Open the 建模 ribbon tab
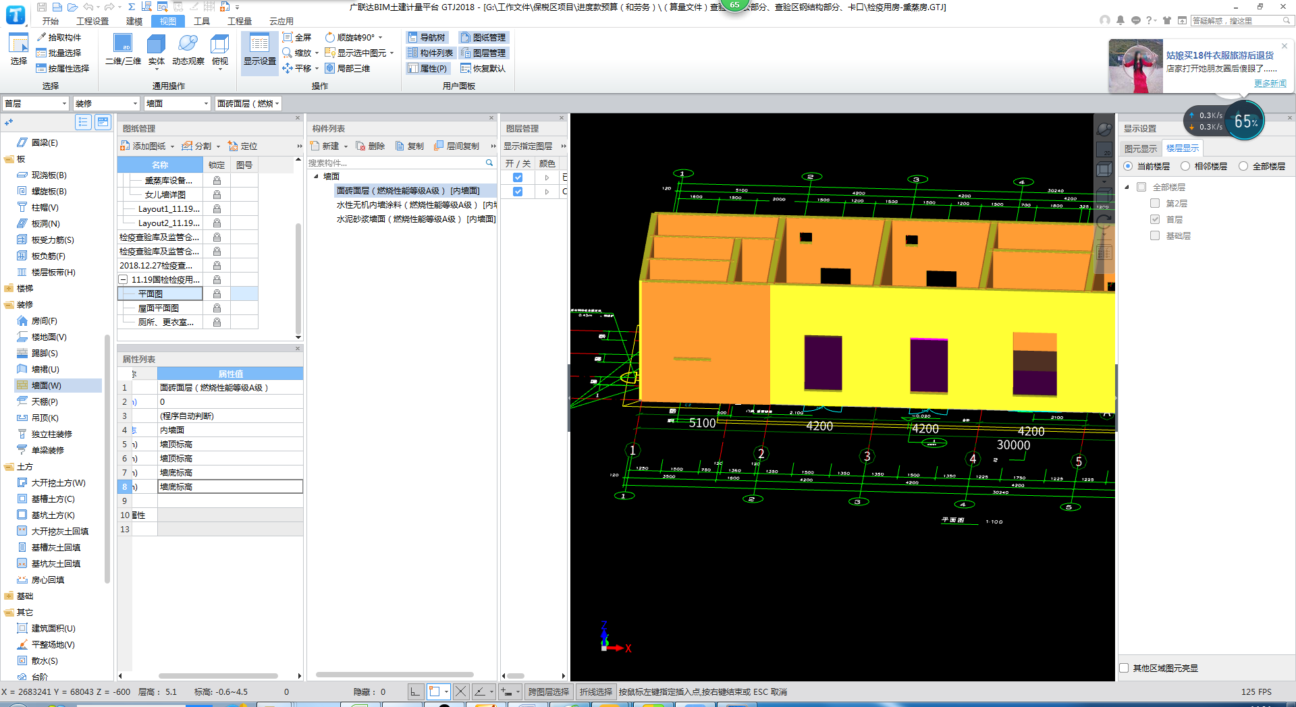This screenshot has height=707, width=1296. coord(134,21)
